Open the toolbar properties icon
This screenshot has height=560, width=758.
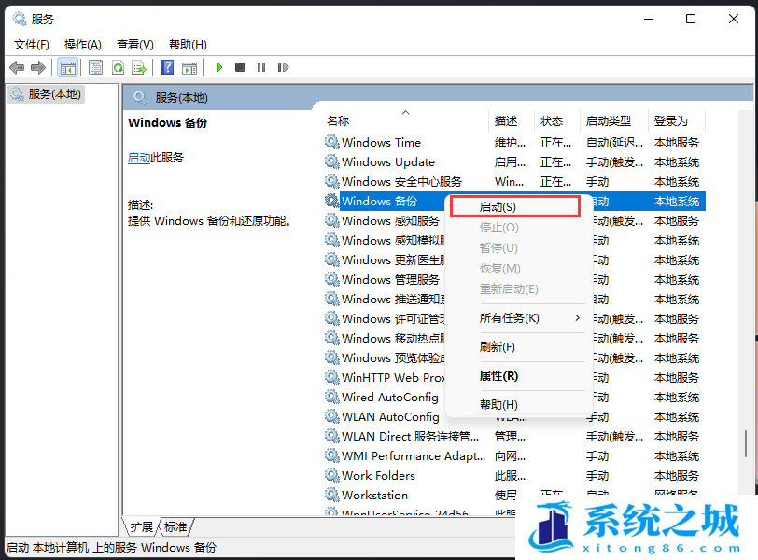coord(96,67)
